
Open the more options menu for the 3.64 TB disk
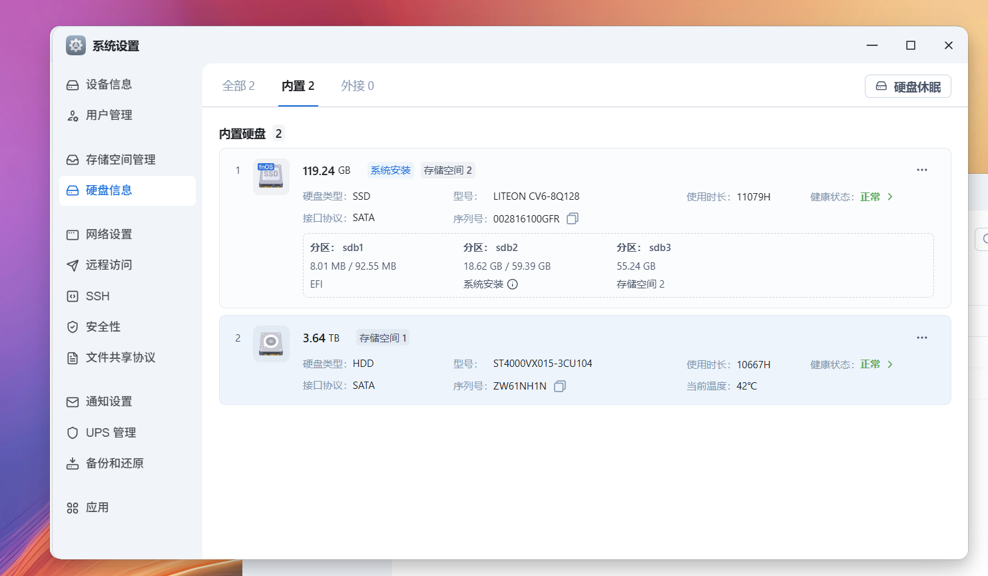pos(921,338)
